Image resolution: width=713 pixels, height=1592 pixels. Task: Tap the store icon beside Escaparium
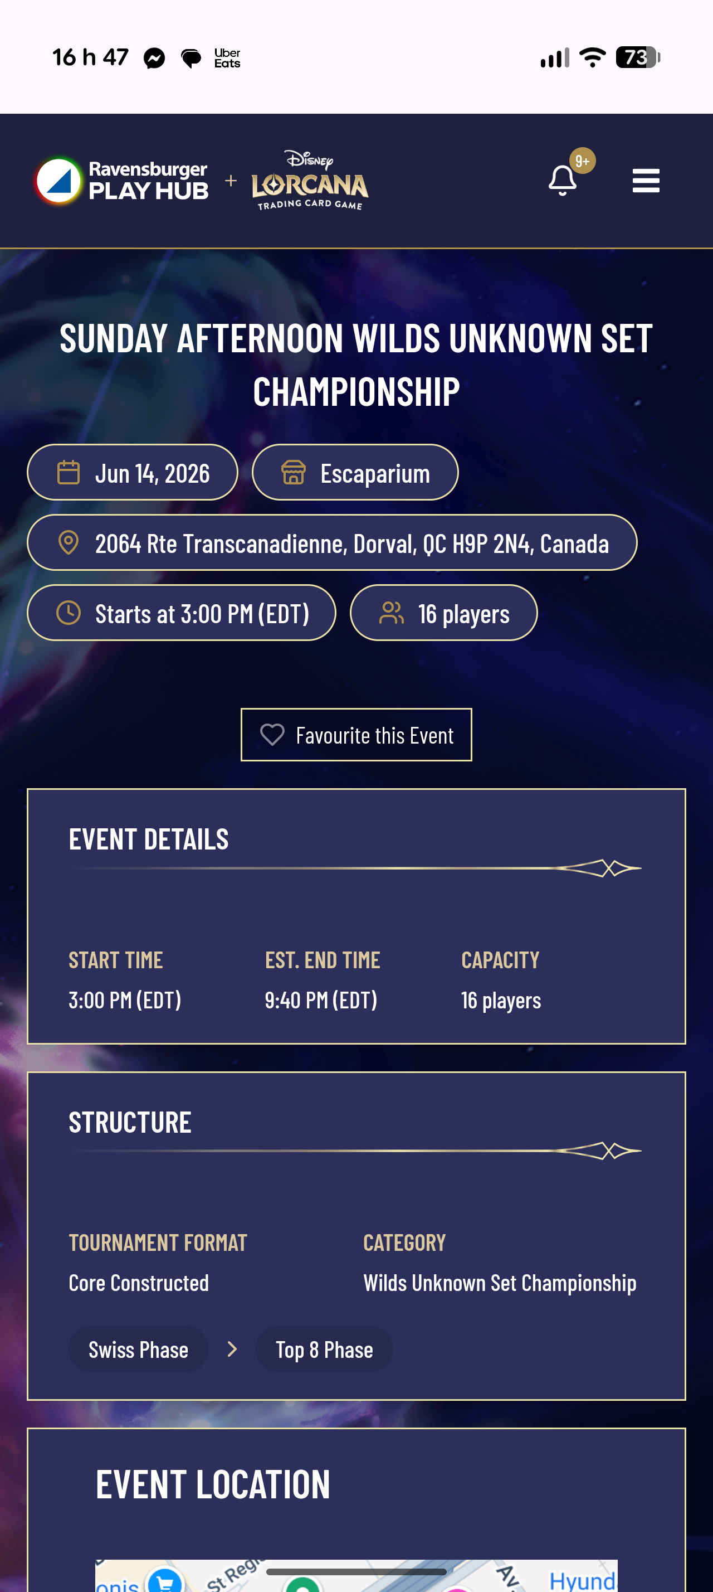tap(293, 473)
